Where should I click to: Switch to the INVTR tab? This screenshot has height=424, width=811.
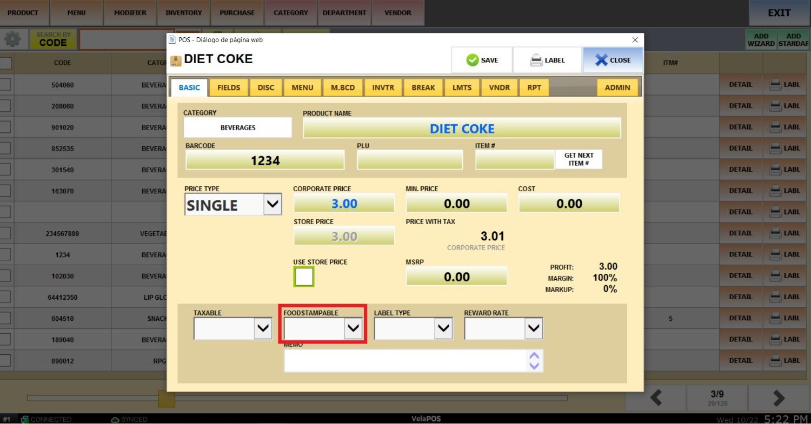click(x=383, y=88)
